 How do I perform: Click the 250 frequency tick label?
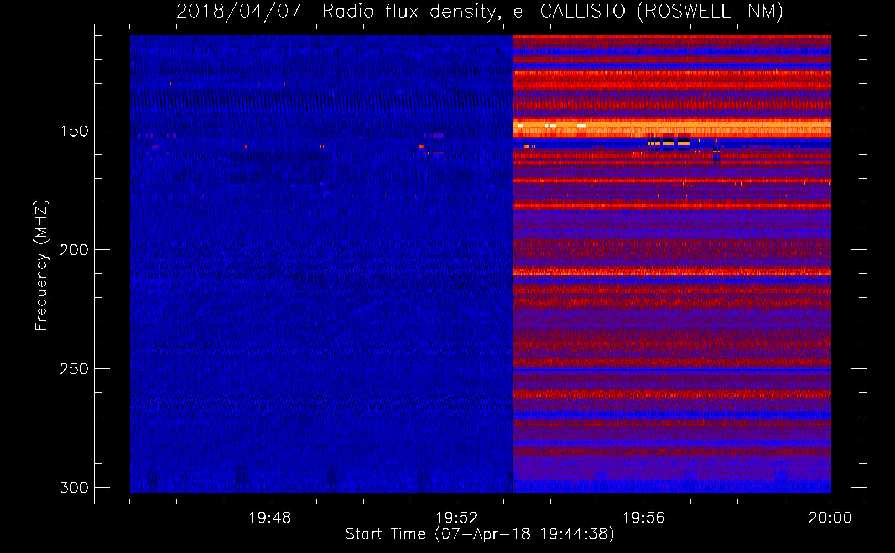point(74,369)
